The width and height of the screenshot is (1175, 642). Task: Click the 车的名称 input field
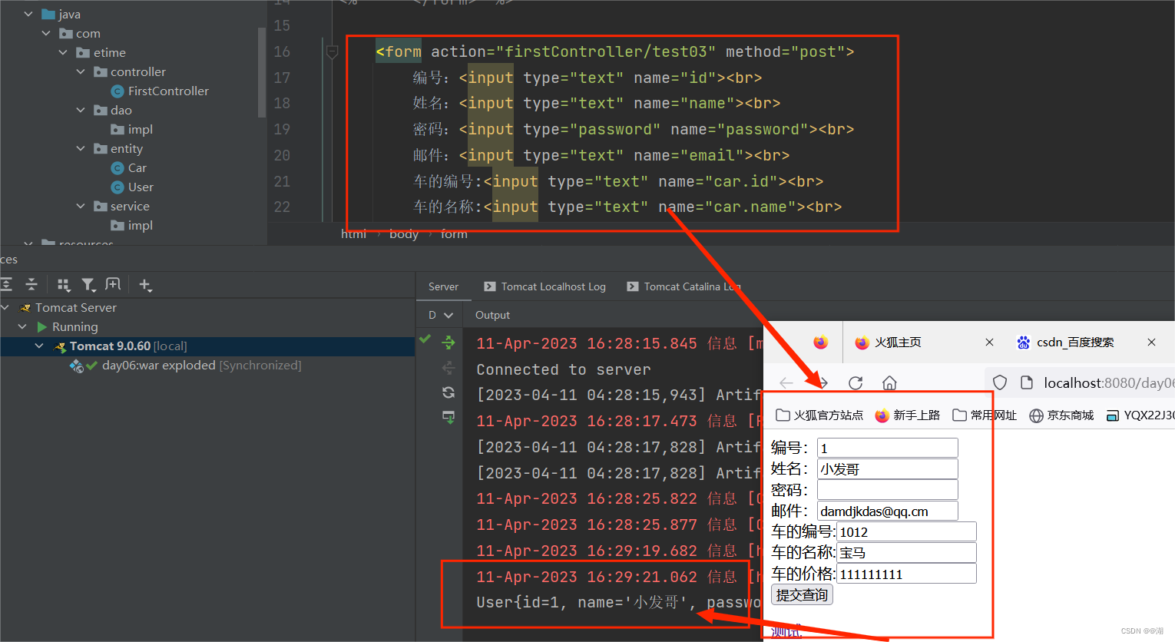point(906,552)
